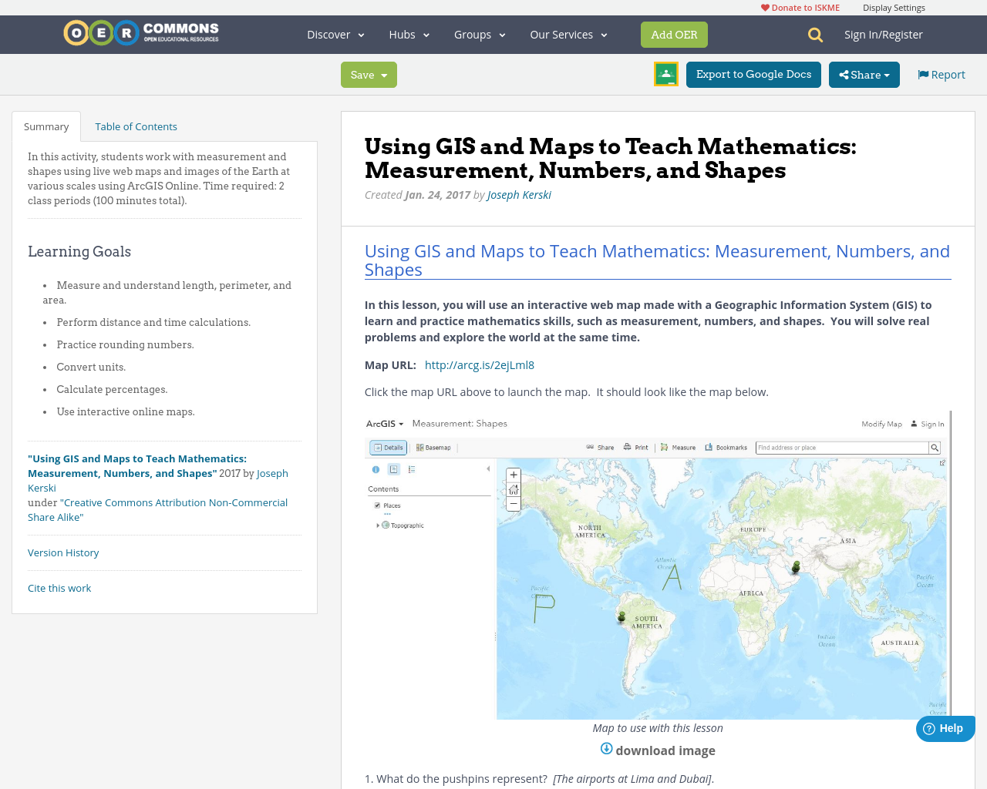
Task: Open the map URL http://arcg.is/2ejLml8
Action: click(479, 364)
